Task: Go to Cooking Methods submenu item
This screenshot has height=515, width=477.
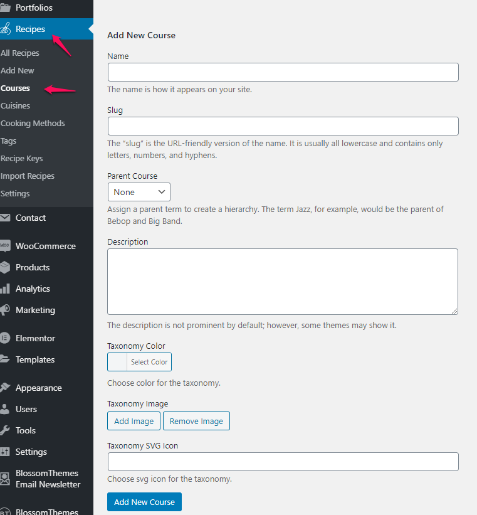Action: pos(33,123)
